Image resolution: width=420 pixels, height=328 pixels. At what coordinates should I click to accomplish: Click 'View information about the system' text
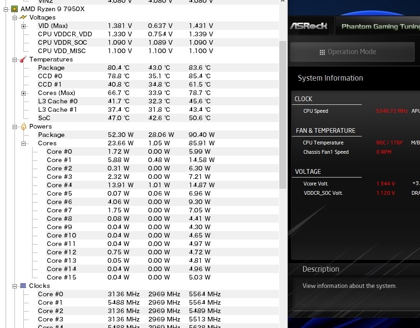click(x=350, y=286)
